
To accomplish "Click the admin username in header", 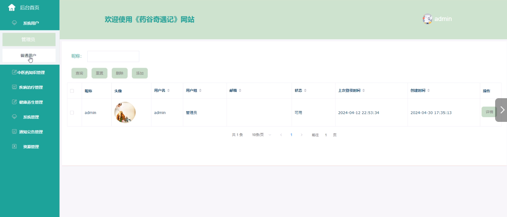I will tap(443, 19).
